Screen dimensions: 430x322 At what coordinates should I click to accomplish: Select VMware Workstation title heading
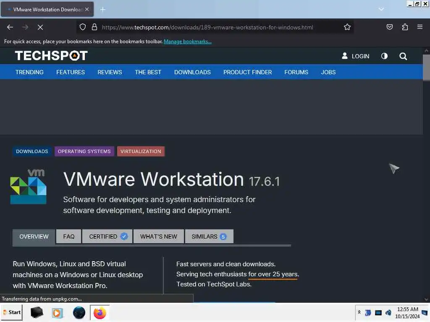tap(154, 179)
